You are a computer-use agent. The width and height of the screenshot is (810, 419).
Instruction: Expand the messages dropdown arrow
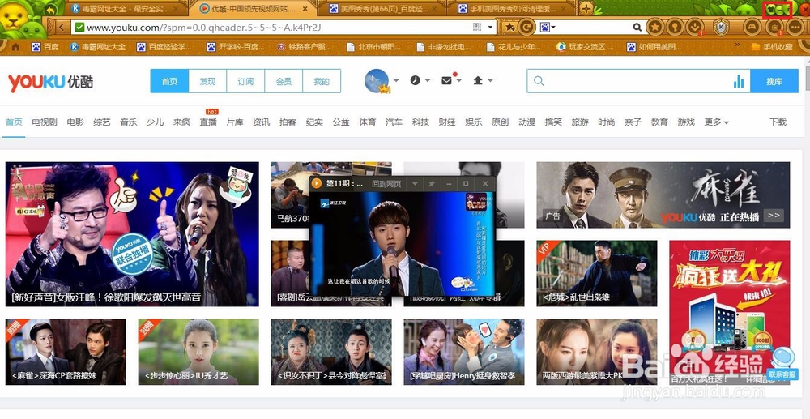(x=458, y=80)
